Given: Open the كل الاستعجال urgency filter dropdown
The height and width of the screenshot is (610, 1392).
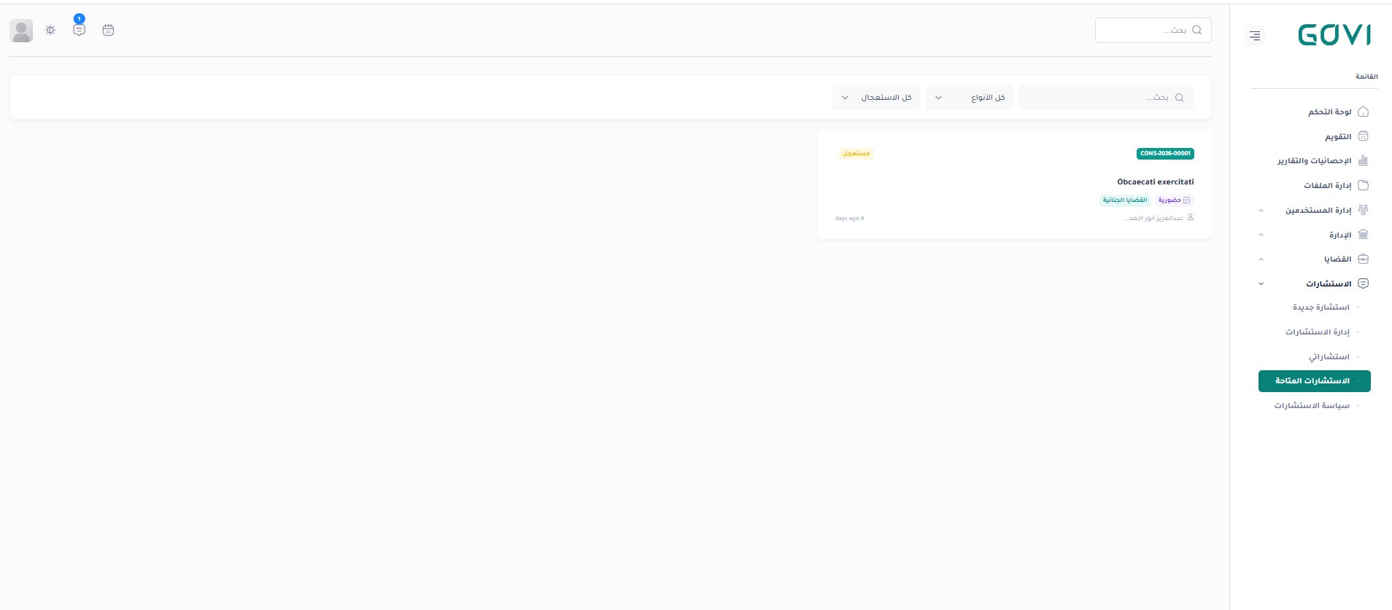Looking at the screenshot, I should (875, 98).
